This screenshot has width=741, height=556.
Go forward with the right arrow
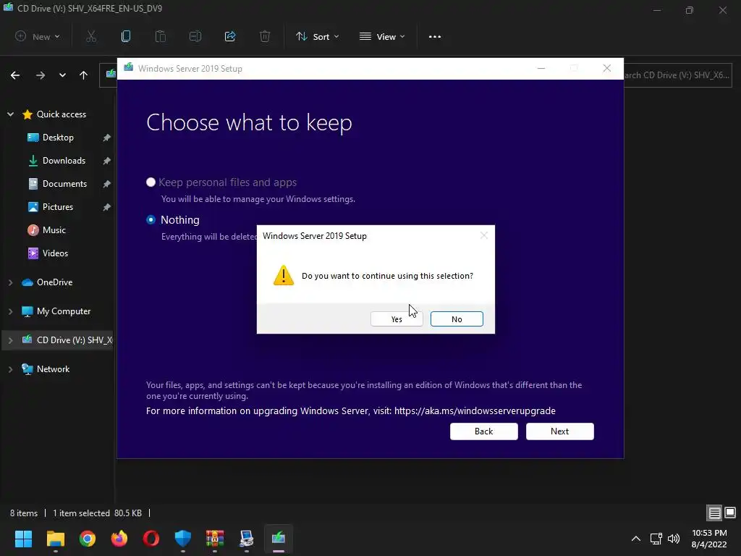pyautogui.click(x=41, y=75)
